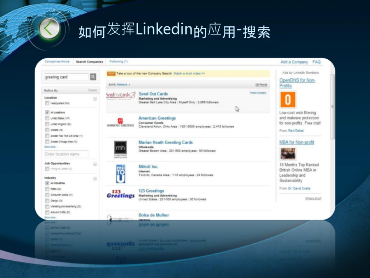Click Watch a short video link

point(189,74)
